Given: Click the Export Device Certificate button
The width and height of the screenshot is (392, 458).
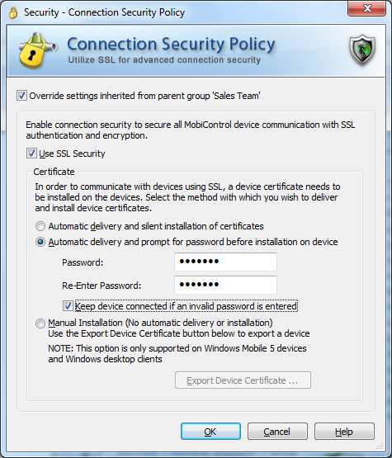Looking at the screenshot, I should click(243, 380).
